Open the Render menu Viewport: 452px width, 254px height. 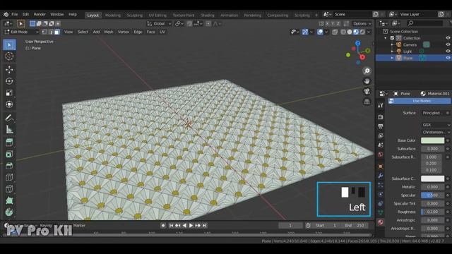coord(40,14)
